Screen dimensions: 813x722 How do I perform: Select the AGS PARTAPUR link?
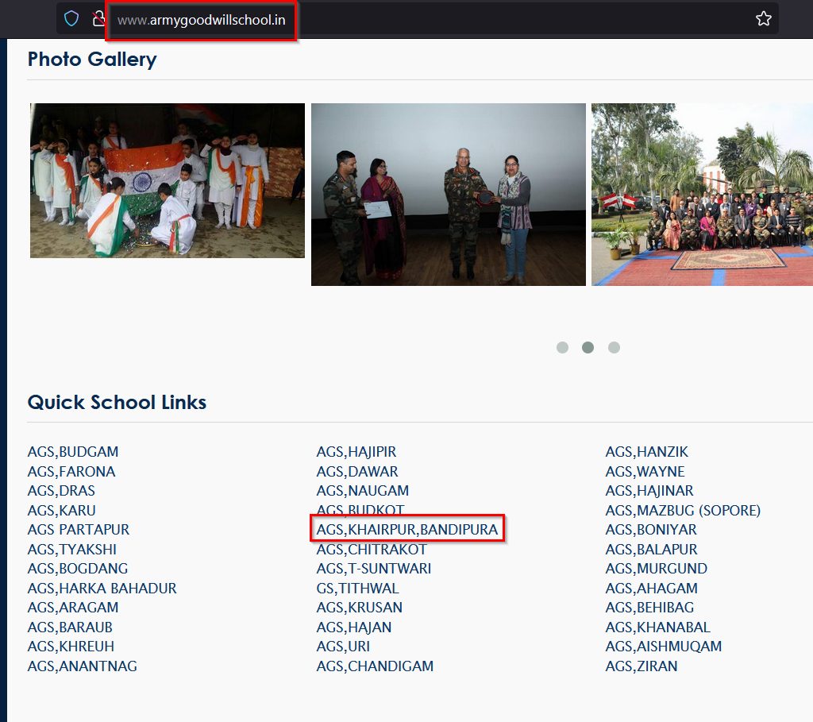[x=78, y=530]
